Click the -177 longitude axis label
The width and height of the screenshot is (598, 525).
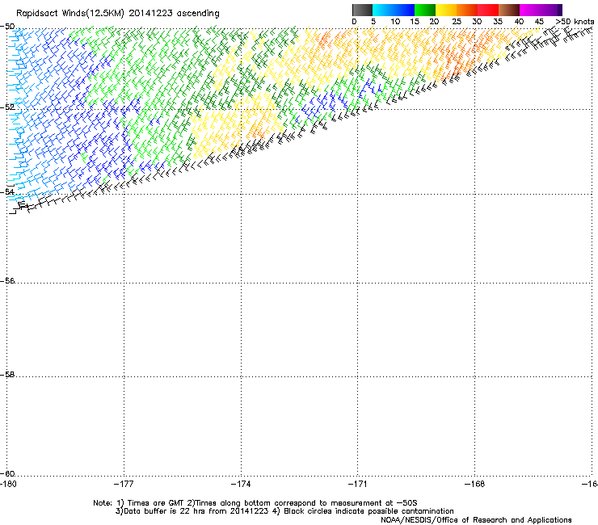tap(124, 484)
